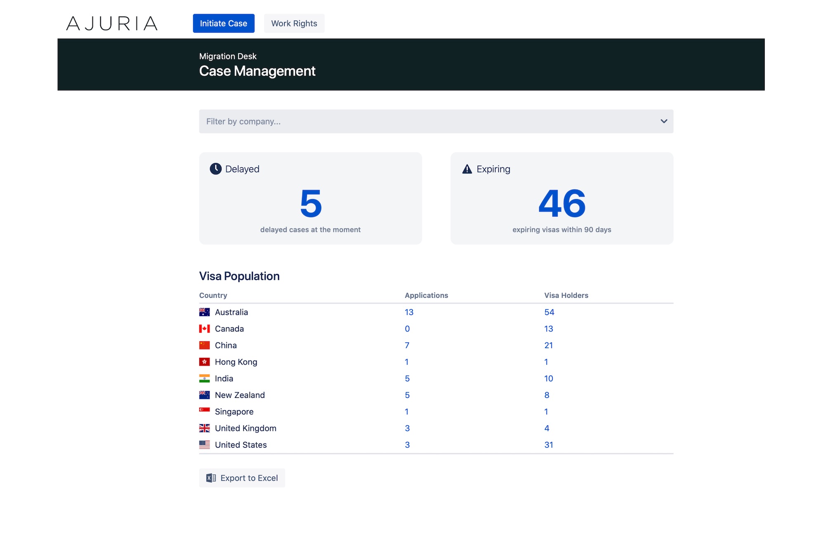The height and width of the screenshot is (533, 825).
Task: Click the United States flag icon
Action: [x=204, y=445]
